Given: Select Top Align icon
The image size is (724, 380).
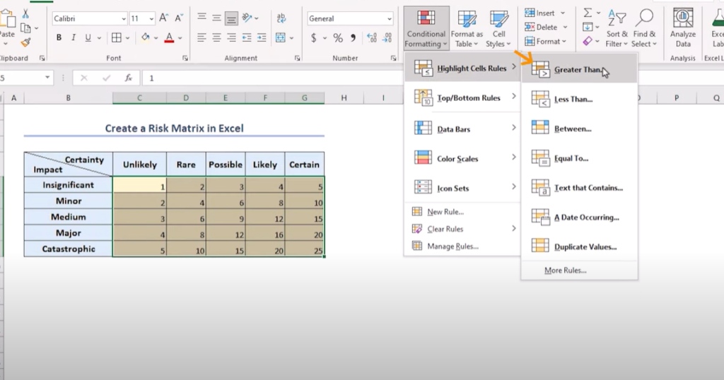Looking at the screenshot, I should (x=202, y=18).
